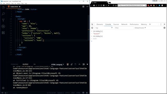
Task: Open the output log file icon
Action: coord(75,64)
